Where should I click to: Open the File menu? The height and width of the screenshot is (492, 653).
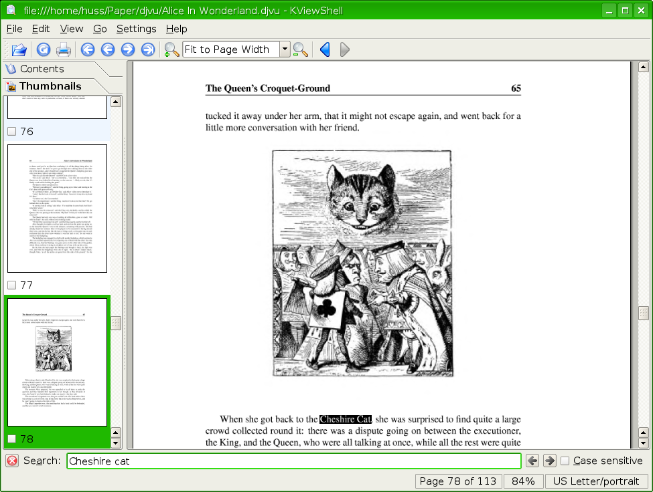point(15,29)
